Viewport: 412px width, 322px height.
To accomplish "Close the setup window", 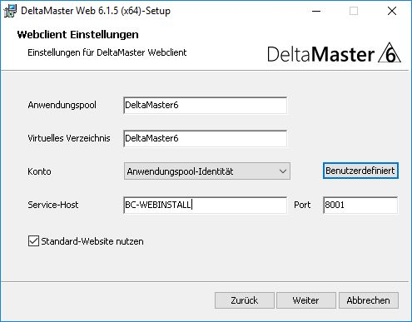I will click(392, 11).
